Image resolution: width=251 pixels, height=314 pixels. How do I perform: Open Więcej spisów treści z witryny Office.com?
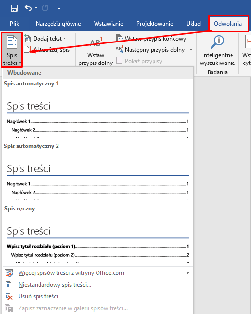tap(98, 273)
